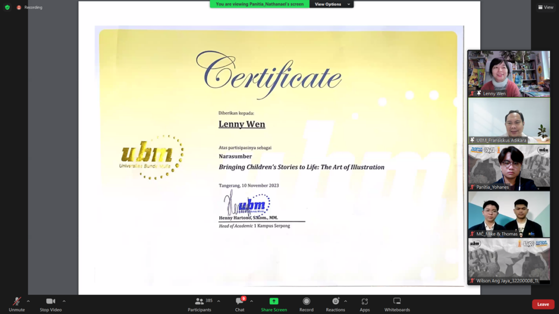Click the Stop Video camera icon
Viewport: 559px width, 314px height.
[x=50, y=301]
